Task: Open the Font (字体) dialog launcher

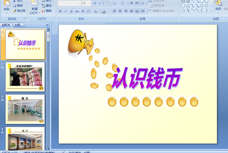Action: (108, 18)
